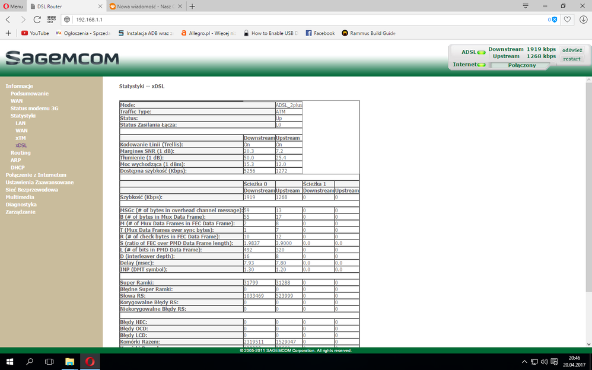Open Status modemu 3G
The width and height of the screenshot is (592, 370).
pos(34,109)
